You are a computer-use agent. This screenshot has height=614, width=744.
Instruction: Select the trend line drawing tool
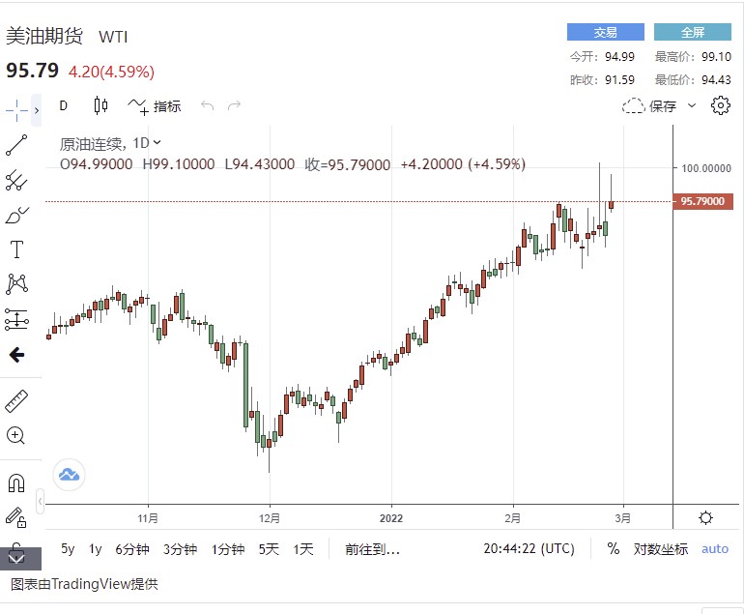click(16, 145)
